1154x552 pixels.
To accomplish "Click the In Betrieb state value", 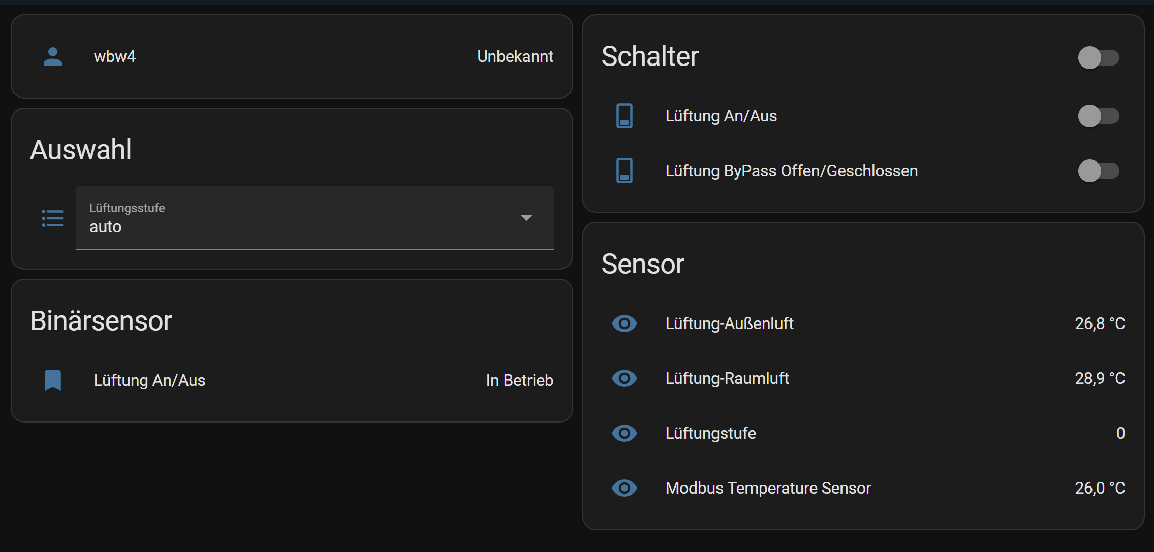I will coord(519,380).
